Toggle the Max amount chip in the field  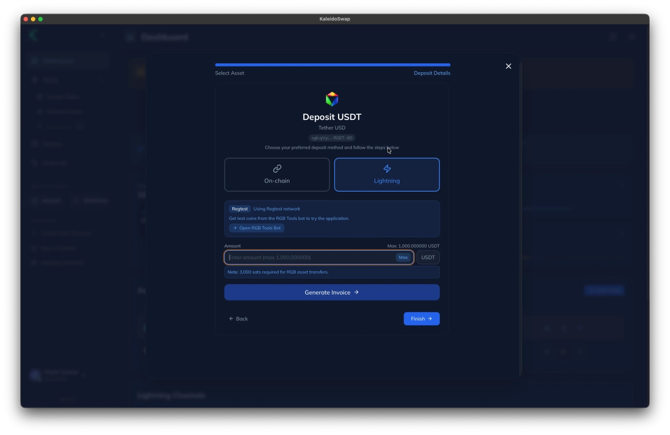[403, 257]
